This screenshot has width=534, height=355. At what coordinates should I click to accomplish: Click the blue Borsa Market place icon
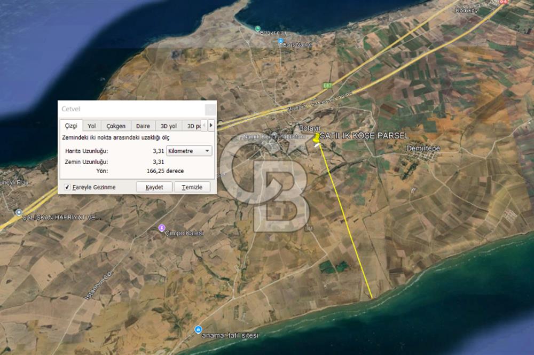pyautogui.click(x=280, y=41)
